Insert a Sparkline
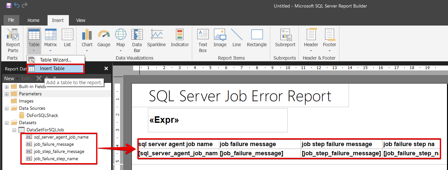This screenshot has width=448, height=170. [157, 38]
